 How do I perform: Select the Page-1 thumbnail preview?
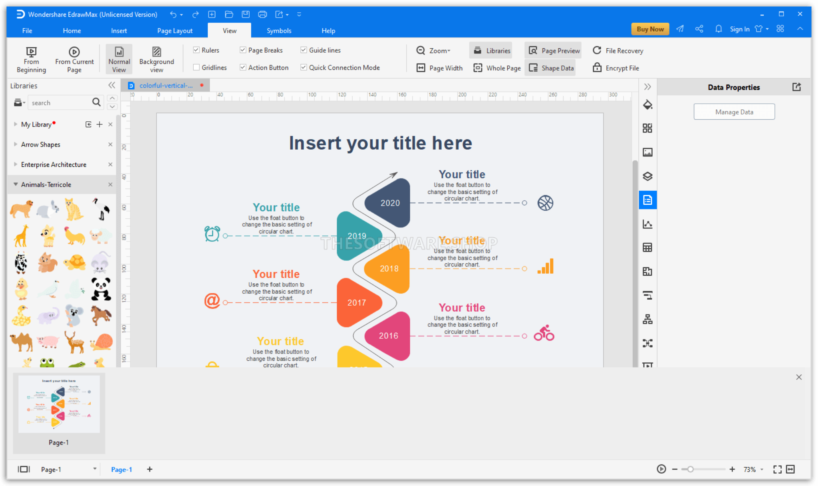[x=58, y=405]
